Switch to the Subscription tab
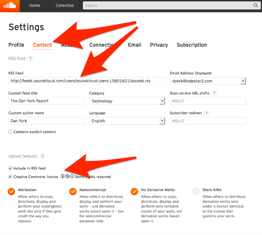 (192, 45)
